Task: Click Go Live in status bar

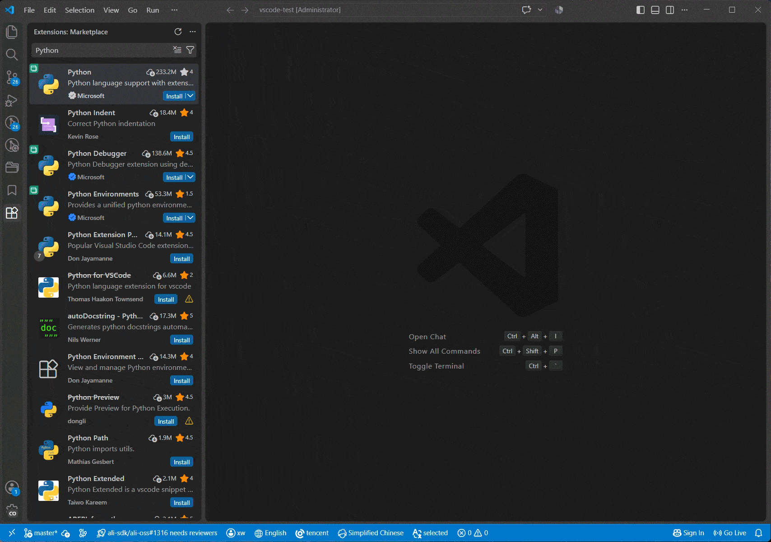Action: point(730,533)
